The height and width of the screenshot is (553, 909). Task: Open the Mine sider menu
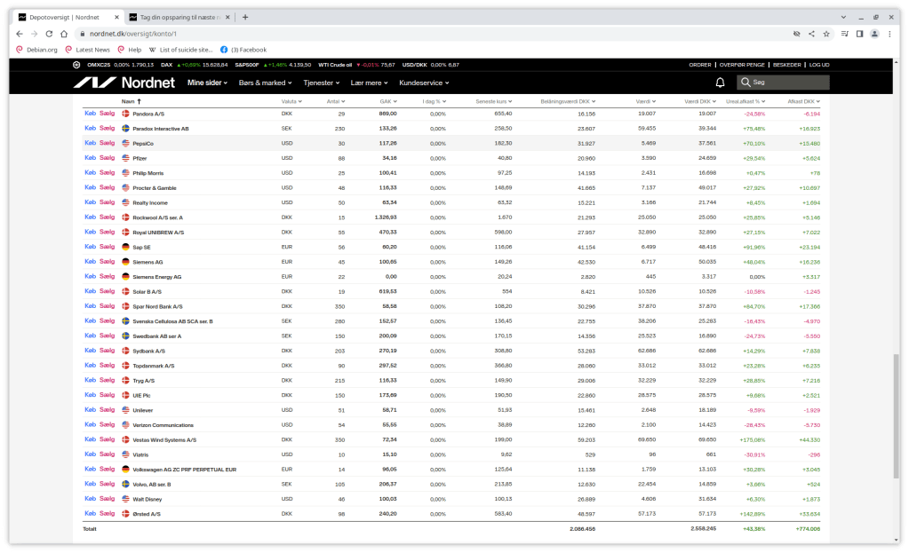click(207, 83)
